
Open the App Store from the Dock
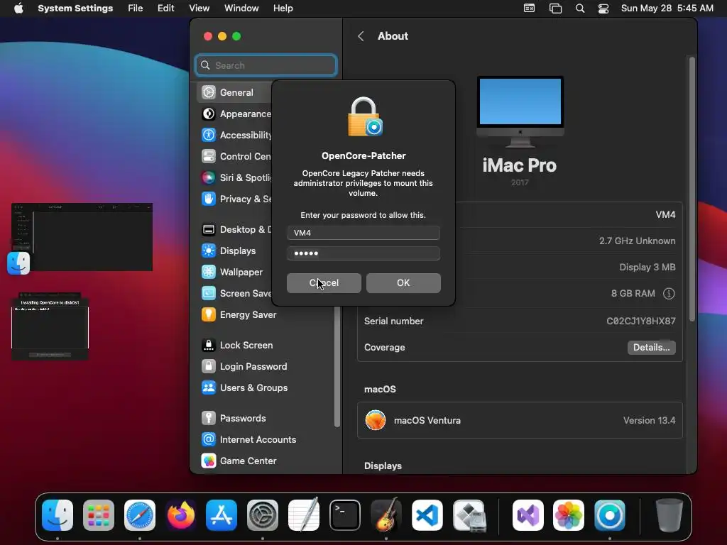(x=222, y=515)
